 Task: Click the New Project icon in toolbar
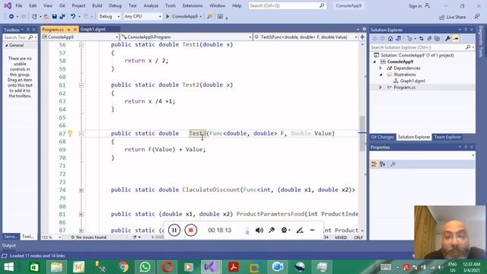[34, 17]
